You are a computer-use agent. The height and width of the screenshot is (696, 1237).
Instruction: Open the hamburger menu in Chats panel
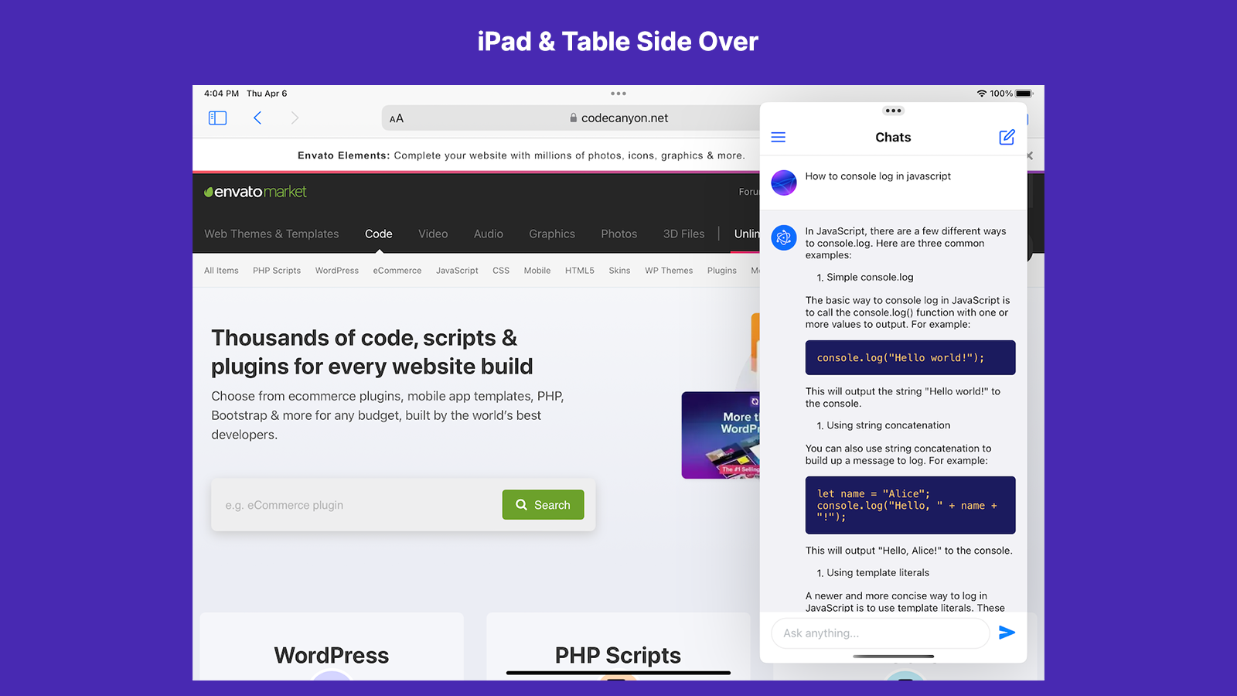pyautogui.click(x=779, y=137)
